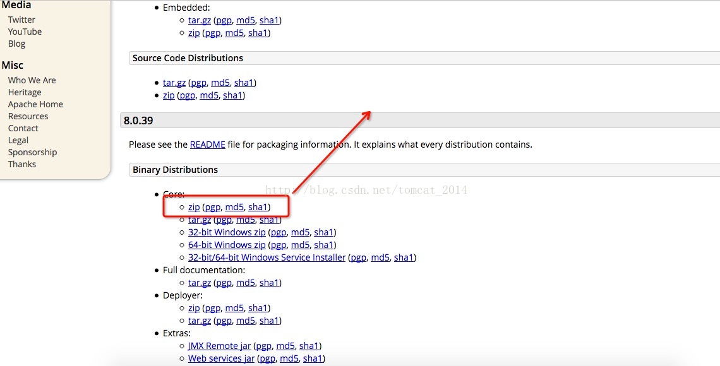This screenshot has height=366, width=720.
Task: Select the 8.0.39 version heading
Action: [138, 121]
